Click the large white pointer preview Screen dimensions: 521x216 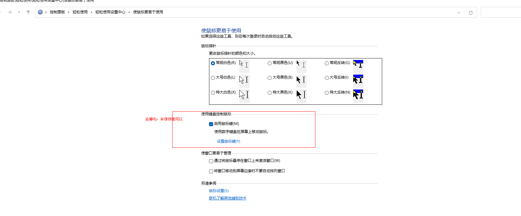pos(244,81)
